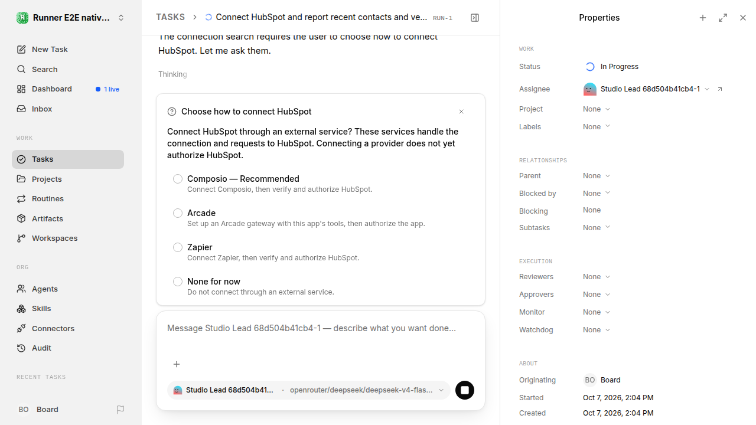This screenshot has width=756, height=425.
Task: Select the Composio — Recommended option
Action: pos(321,184)
